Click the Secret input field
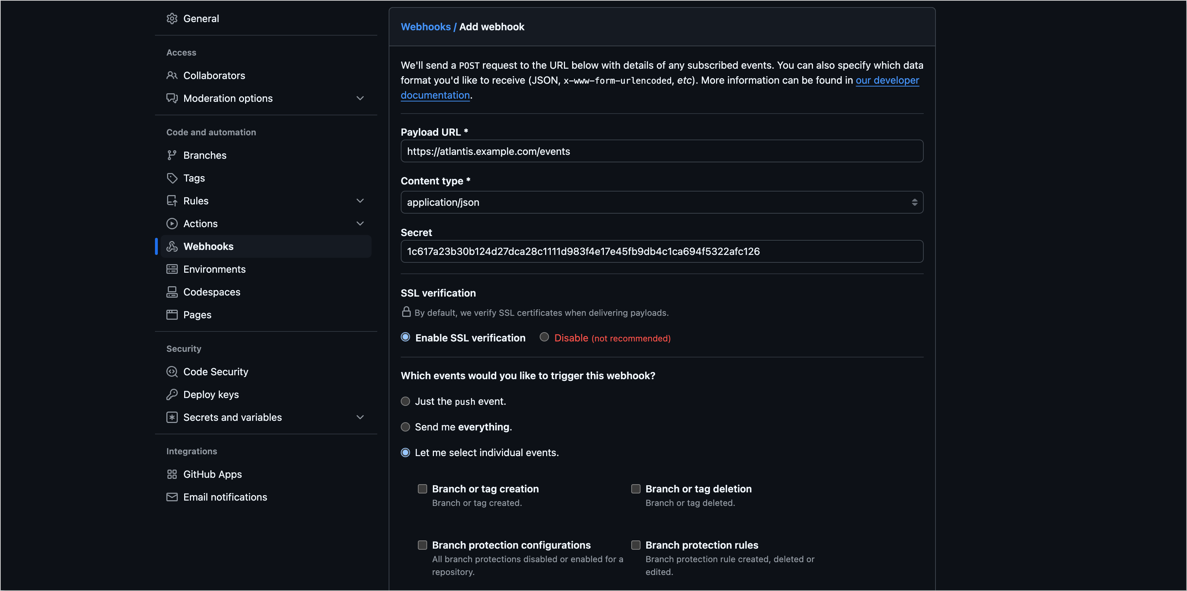Image resolution: width=1187 pixels, height=591 pixels. (x=661, y=251)
